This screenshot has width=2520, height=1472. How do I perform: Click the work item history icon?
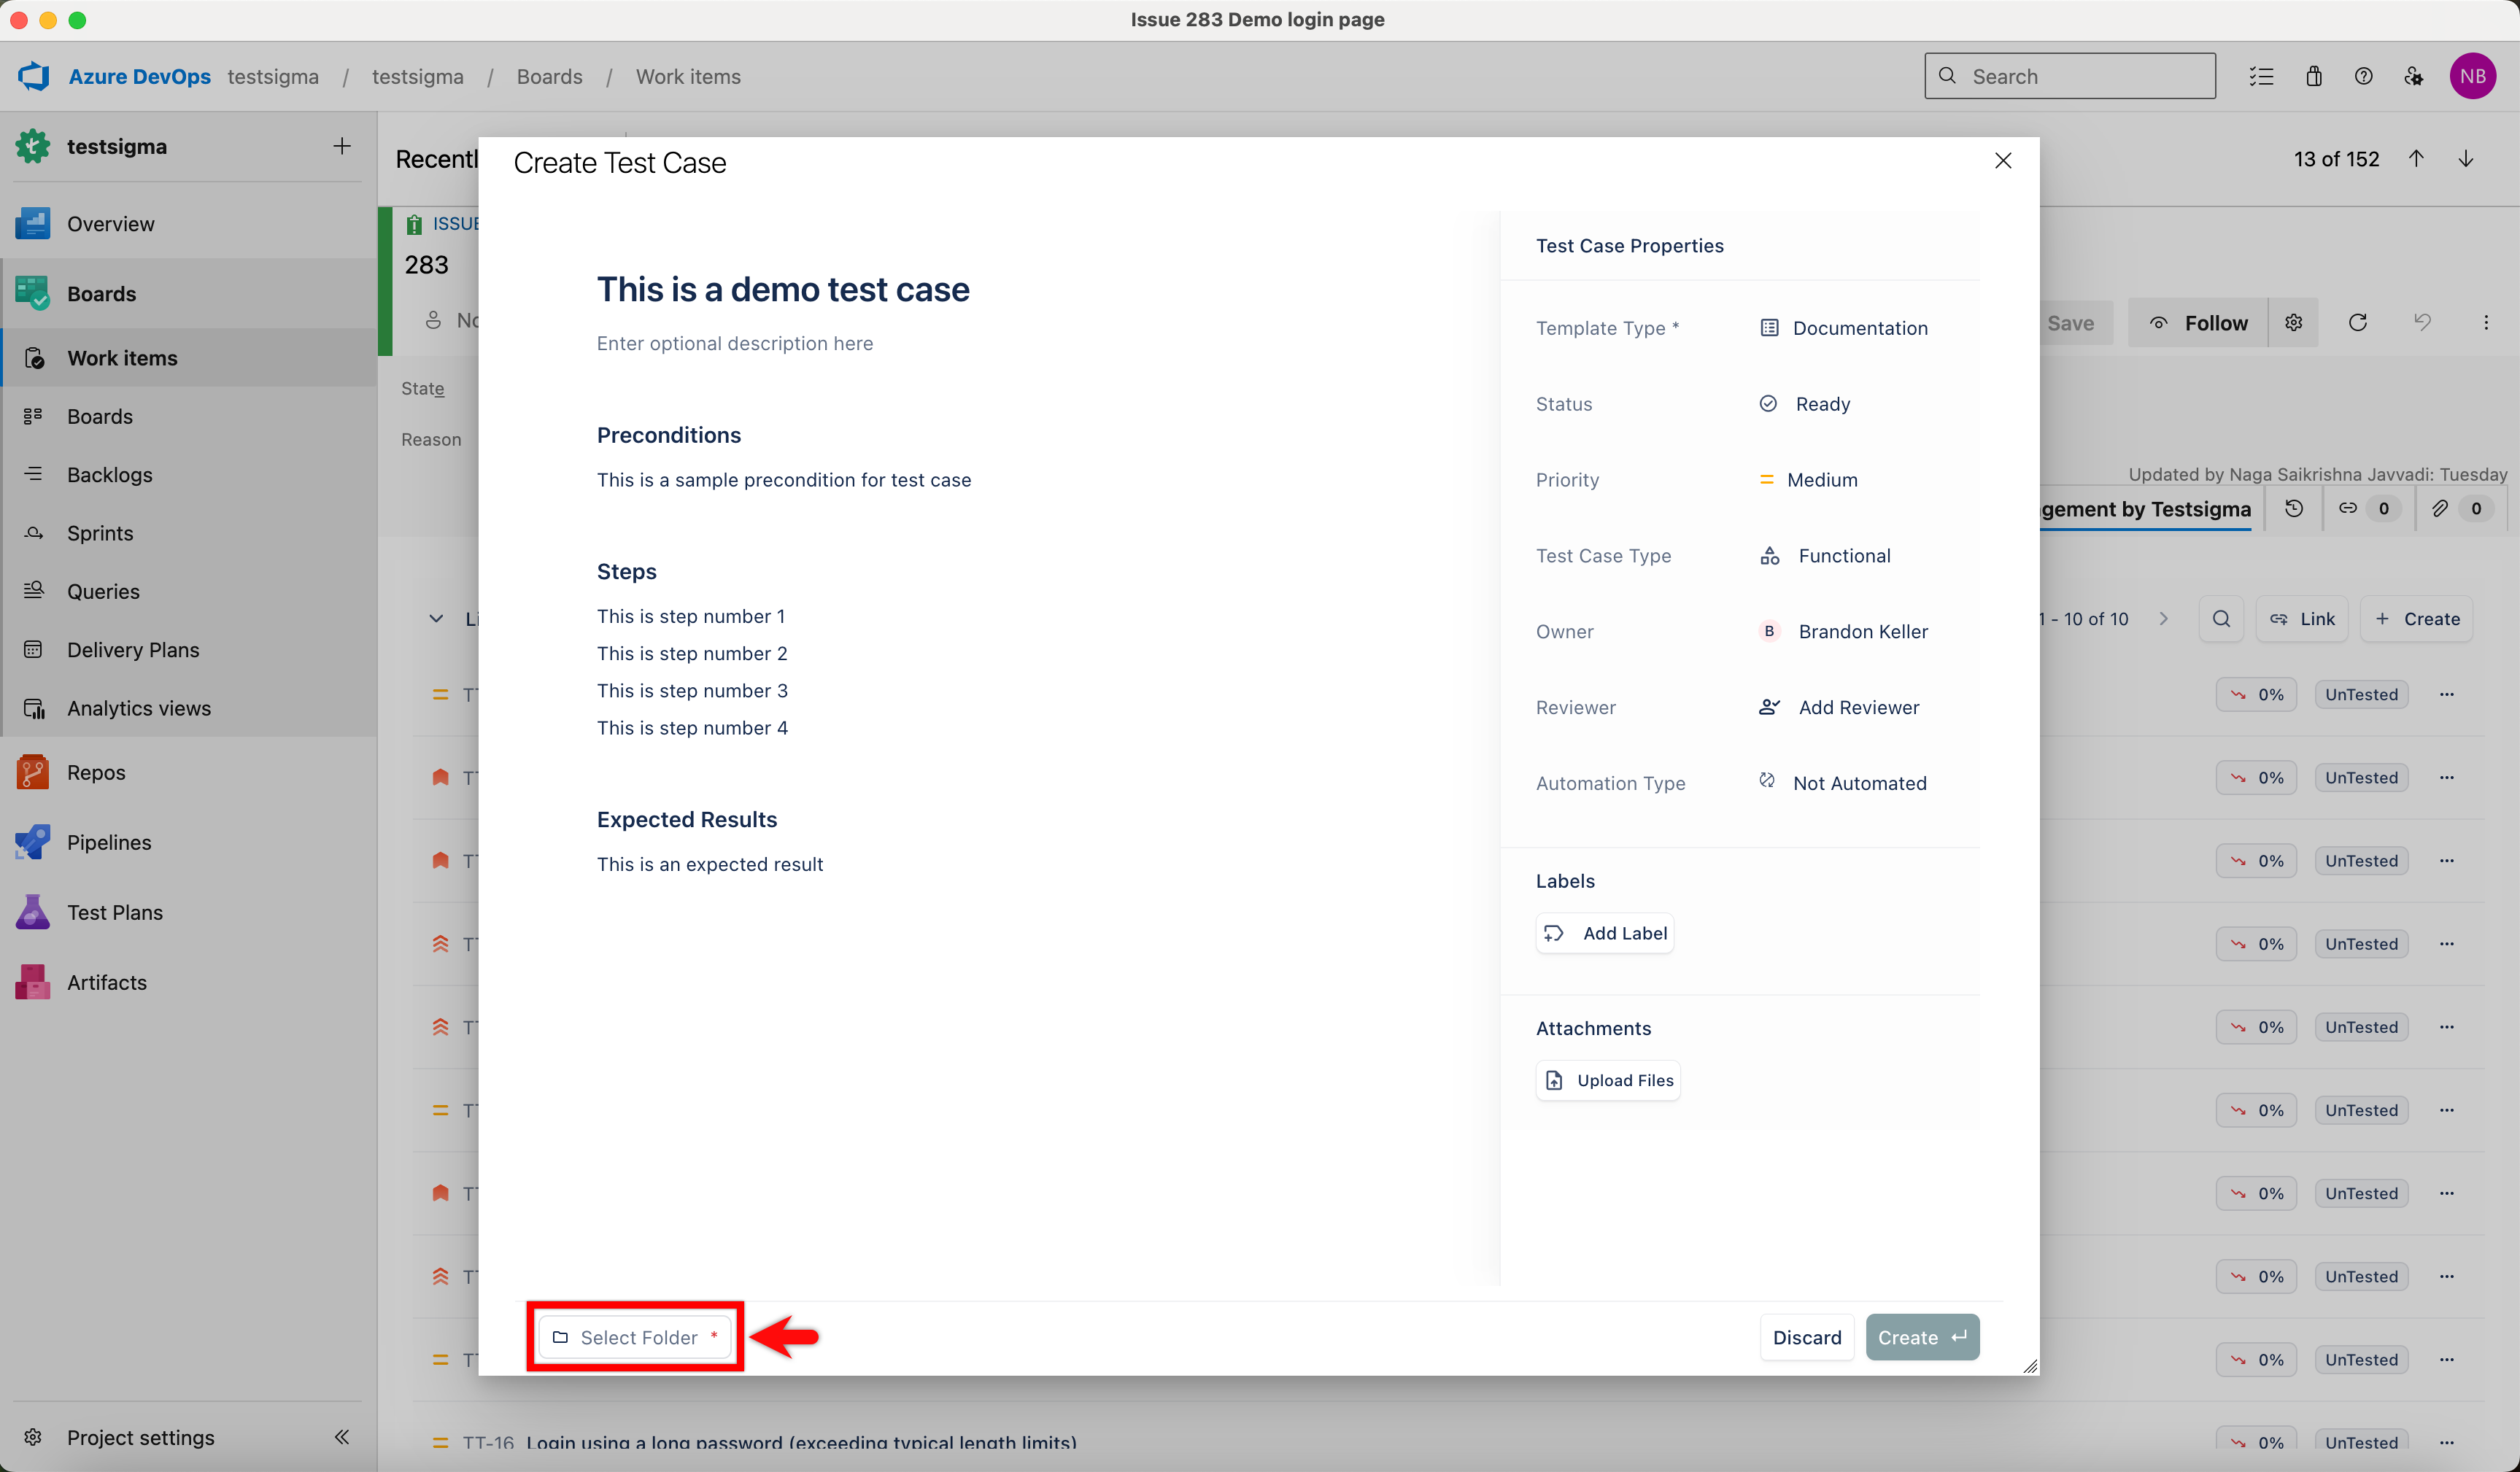[x=2294, y=508]
